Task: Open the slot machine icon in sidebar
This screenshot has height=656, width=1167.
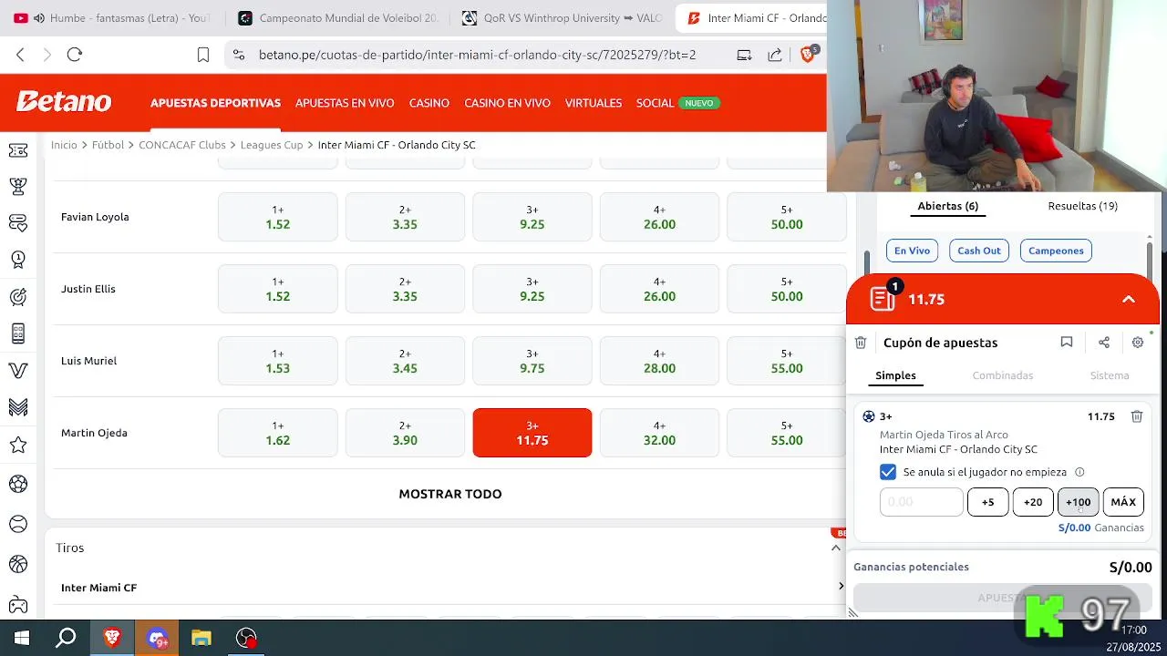Action: click(x=17, y=333)
